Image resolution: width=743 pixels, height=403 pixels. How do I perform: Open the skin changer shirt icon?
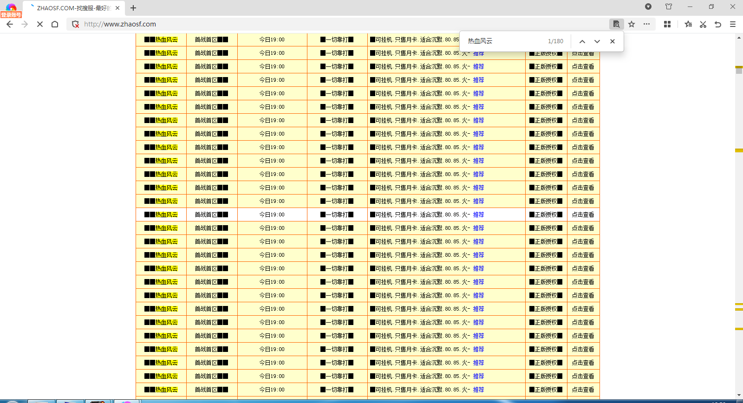click(x=669, y=6)
